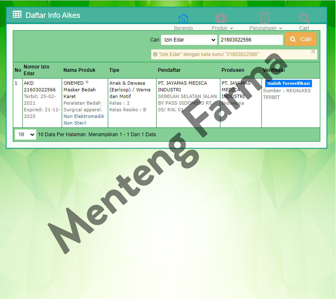Screen dimensions: 336x299
Task: Select the ONEMED Masker Bedah Karet cell
Action: click(81, 90)
